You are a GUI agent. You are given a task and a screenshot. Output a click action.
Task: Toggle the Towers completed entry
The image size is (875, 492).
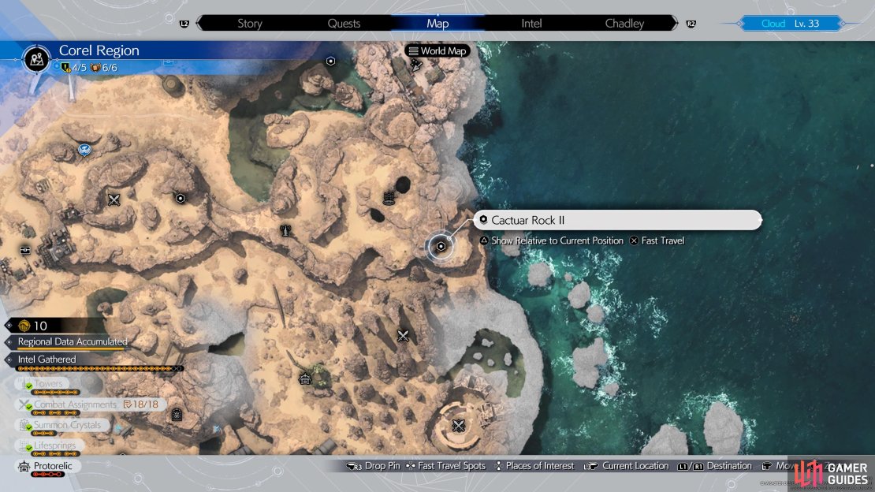43,384
